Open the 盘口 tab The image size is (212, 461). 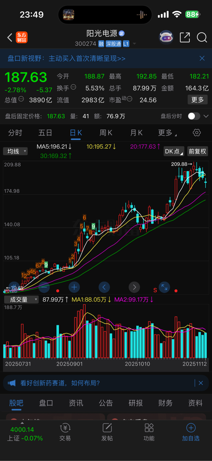pos(46,403)
